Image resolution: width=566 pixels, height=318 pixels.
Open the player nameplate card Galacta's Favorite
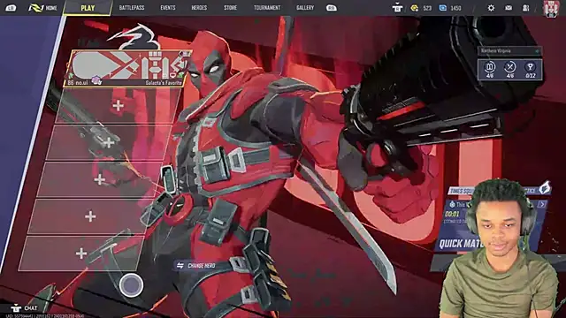point(127,69)
